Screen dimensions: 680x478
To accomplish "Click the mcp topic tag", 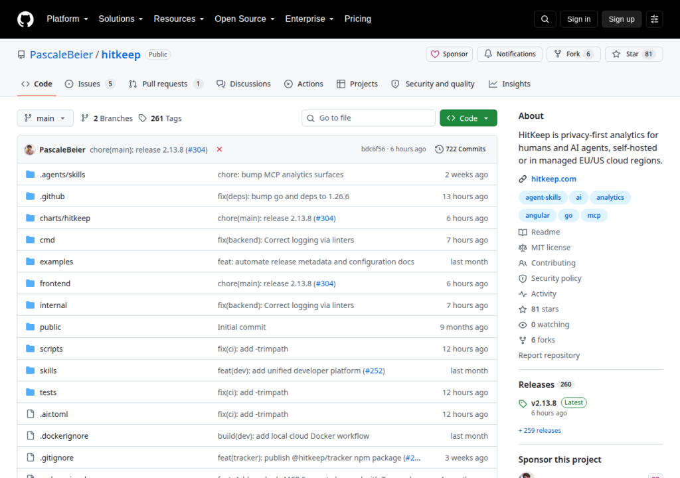I will pyautogui.click(x=594, y=216).
